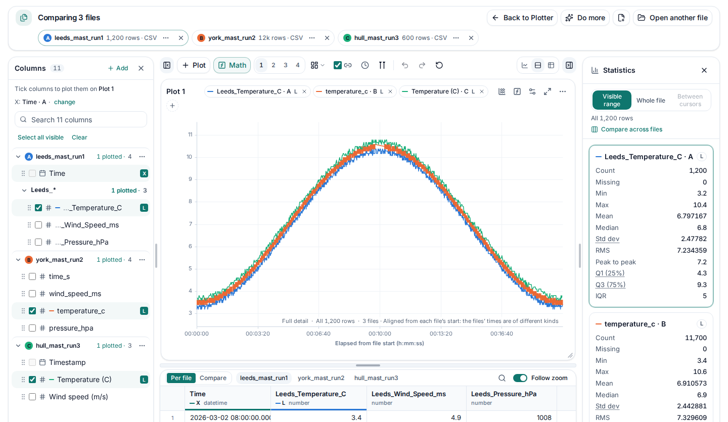The image size is (728, 422).
Task: Click the add plot plus circle under Plot 1
Action: [172, 106]
